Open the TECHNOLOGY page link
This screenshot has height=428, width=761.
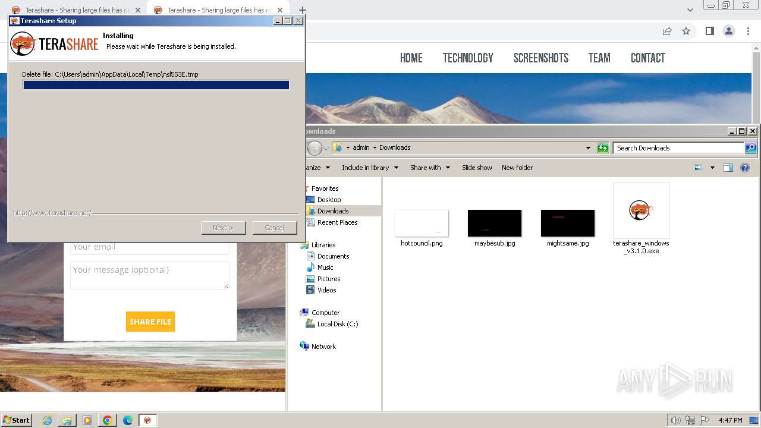pyautogui.click(x=468, y=58)
